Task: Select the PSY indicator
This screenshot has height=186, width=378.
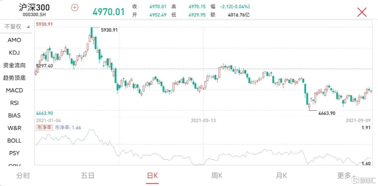Action: point(14,153)
